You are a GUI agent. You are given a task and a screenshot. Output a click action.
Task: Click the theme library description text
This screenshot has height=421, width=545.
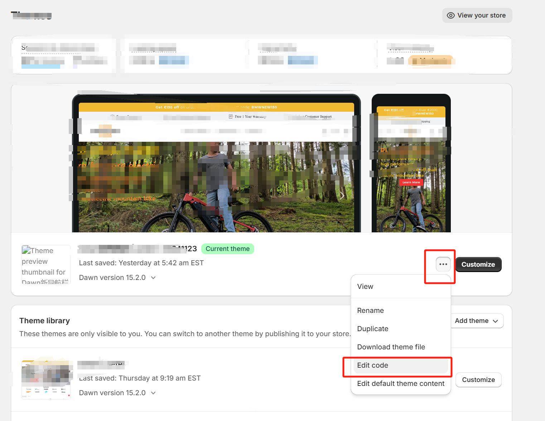click(x=185, y=334)
